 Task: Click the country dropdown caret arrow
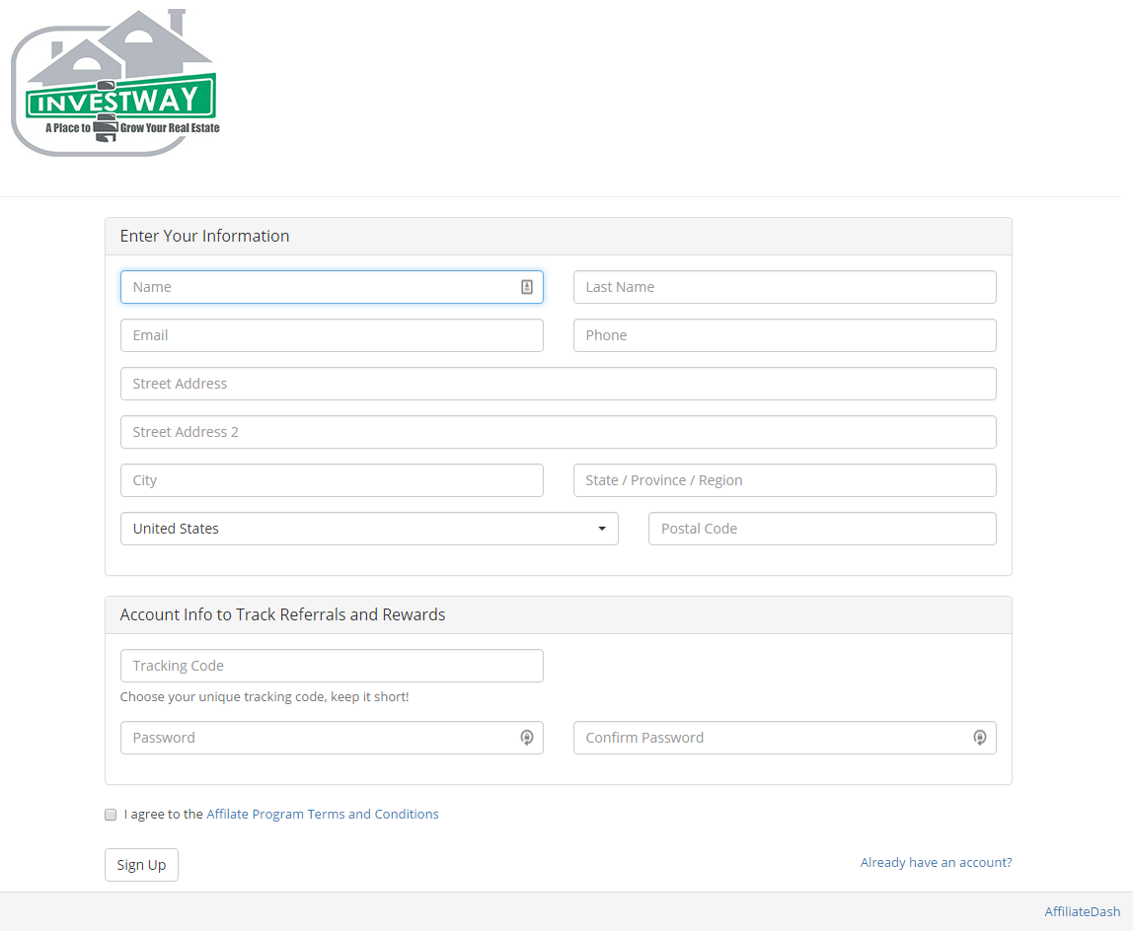coord(602,529)
